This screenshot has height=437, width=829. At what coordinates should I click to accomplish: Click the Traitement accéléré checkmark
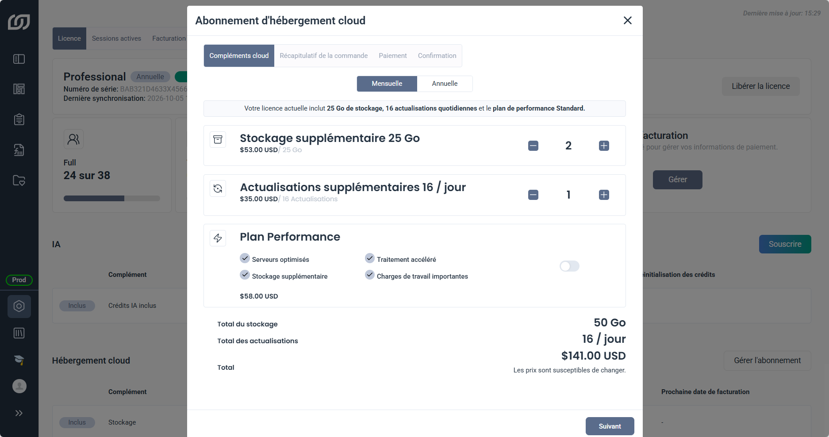coord(370,258)
